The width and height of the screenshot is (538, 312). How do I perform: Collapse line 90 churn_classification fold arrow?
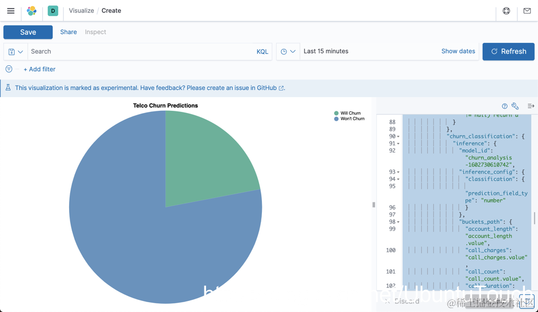pos(398,137)
